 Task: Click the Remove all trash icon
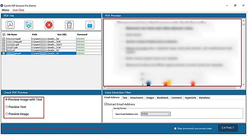pos(69,25)
